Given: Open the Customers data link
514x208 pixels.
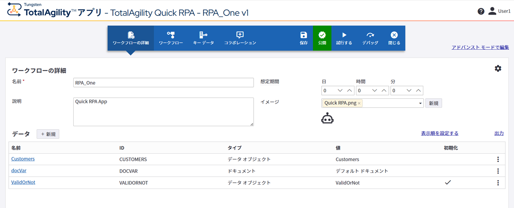Looking at the screenshot, I should pyautogui.click(x=23, y=159).
